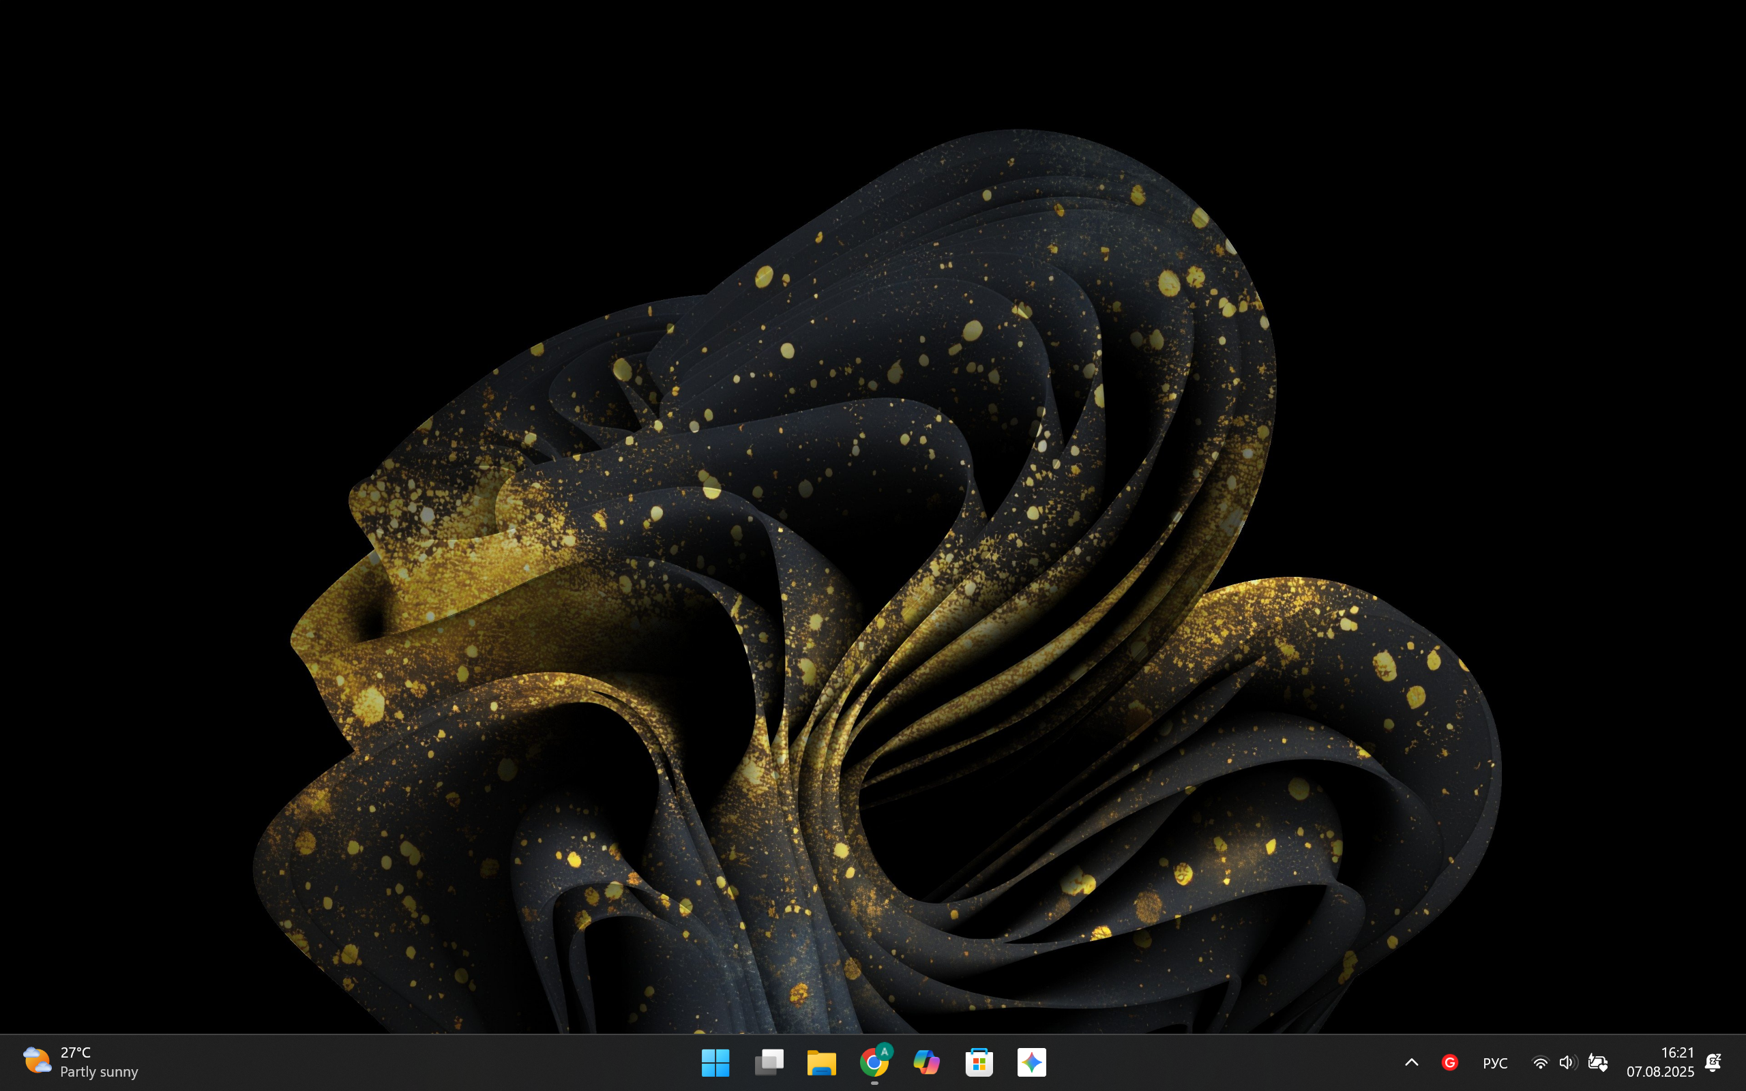Screen dimensions: 1746x1091
Task: Show hidden system tray icons
Action: coord(1411,1062)
